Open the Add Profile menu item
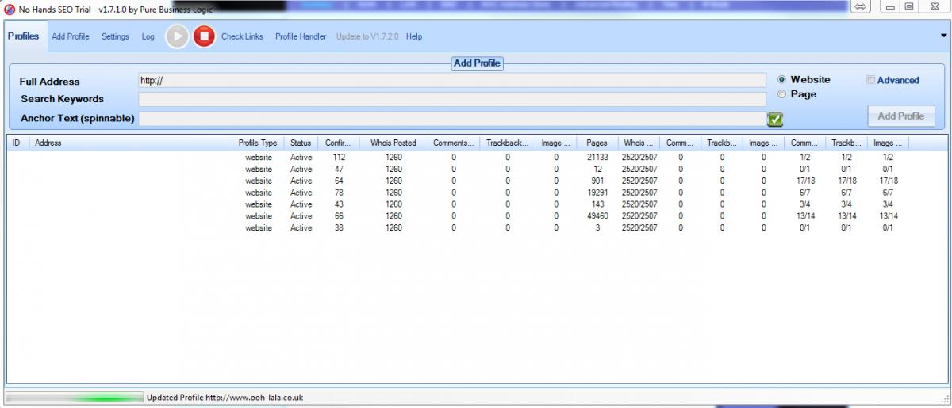Viewport: 952px width, 408px height. click(x=71, y=36)
